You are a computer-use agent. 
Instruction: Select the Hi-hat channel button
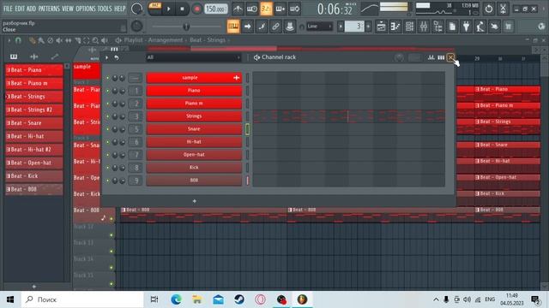click(x=194, y=142)
